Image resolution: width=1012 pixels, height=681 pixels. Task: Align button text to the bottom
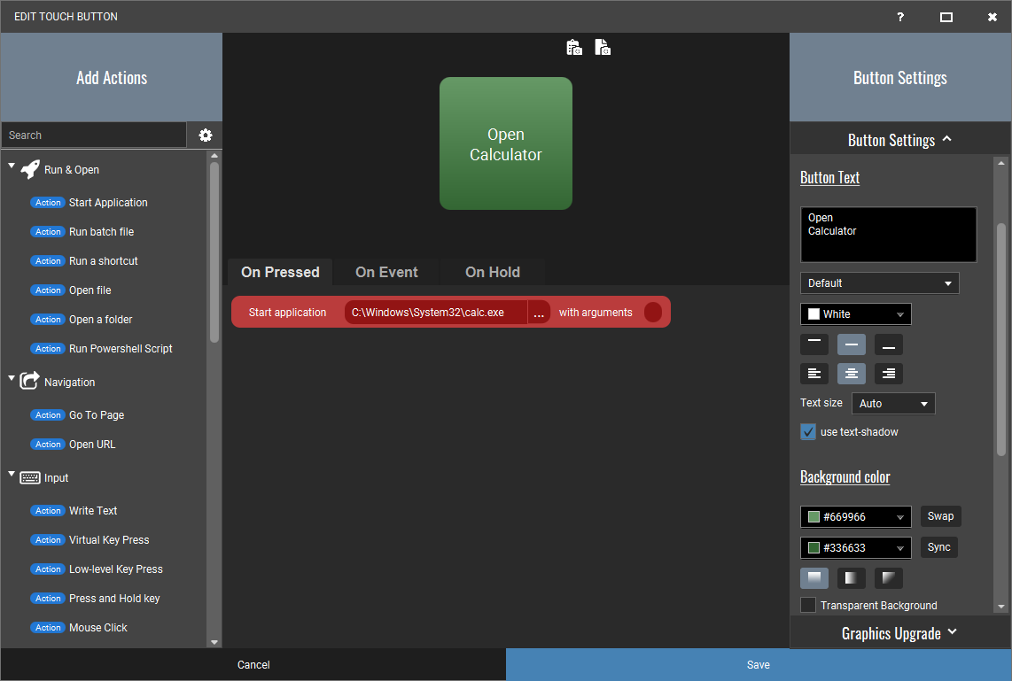tap(889, 344)
